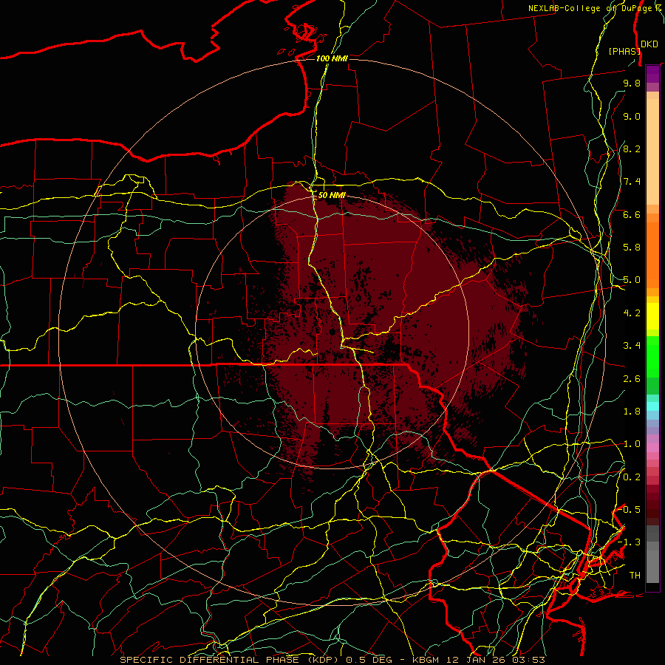Click the 9.8 value on the color scale
This screenshot has height=665, width=665.
[x=632, y=83]
